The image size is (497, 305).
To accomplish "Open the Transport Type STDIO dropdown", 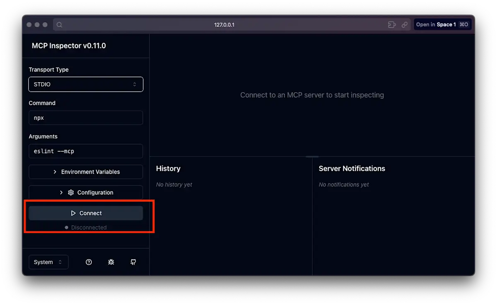I will 86,84.
